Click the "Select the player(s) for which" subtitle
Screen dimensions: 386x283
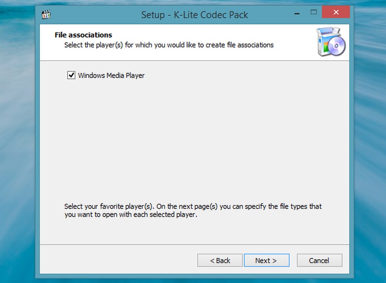[x=169, y=45]
